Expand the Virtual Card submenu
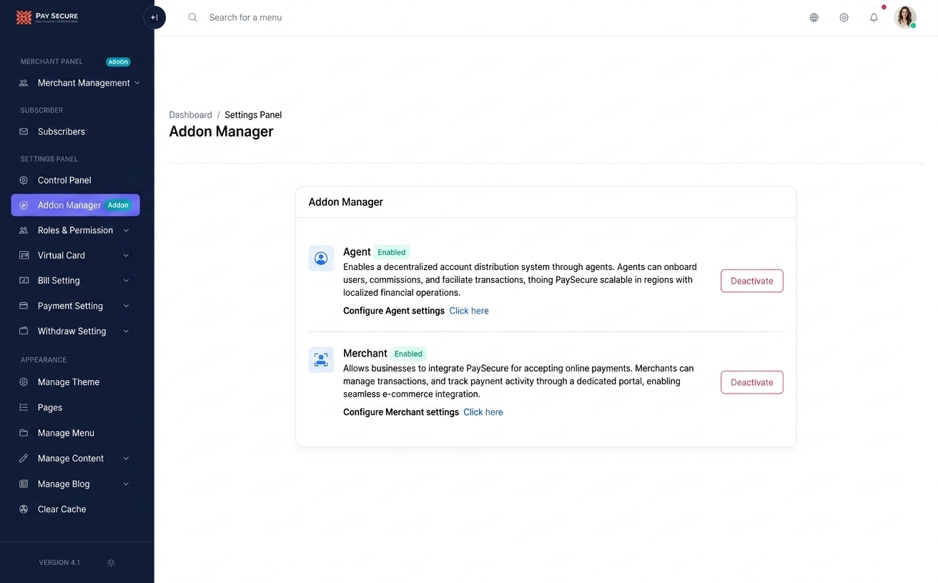The width and height of the screenshot is (938, 583). (x=126, y=256)
